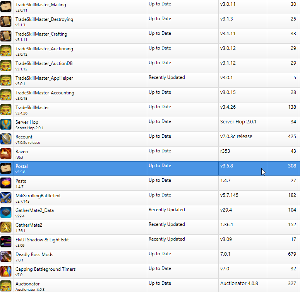The width and height of the screenshot is (300, 292).
Task: Click the 425 count for Recount
Action: [x=292, y=137]
